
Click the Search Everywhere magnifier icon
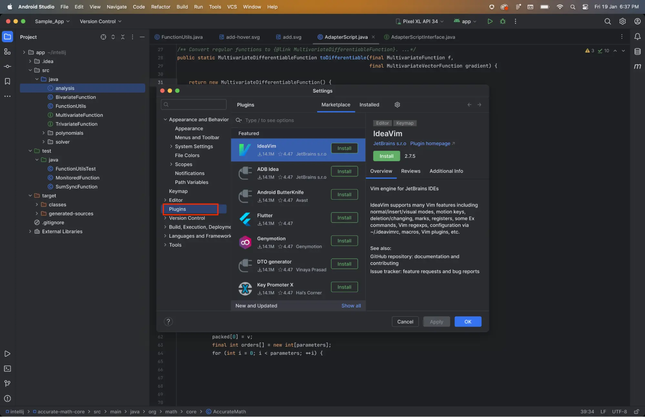[x=608, y=21]
